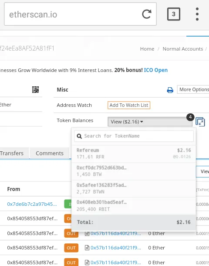Open the Normal Accounts breadcrumb link
209x266 pixels.
(183, 49)
